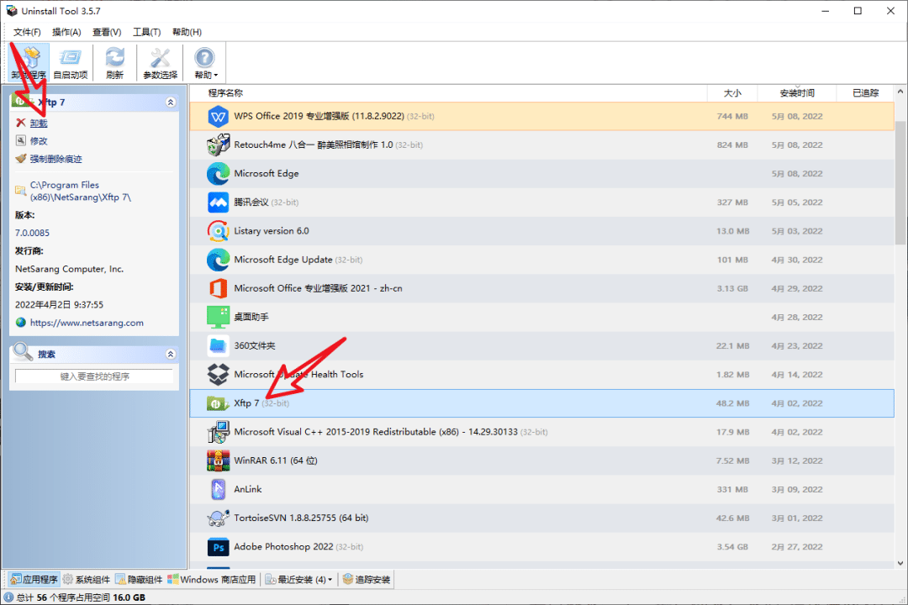Open 参数选择 preferences toolbar icon
Screen dimensions: 908x605
[160, 62]
